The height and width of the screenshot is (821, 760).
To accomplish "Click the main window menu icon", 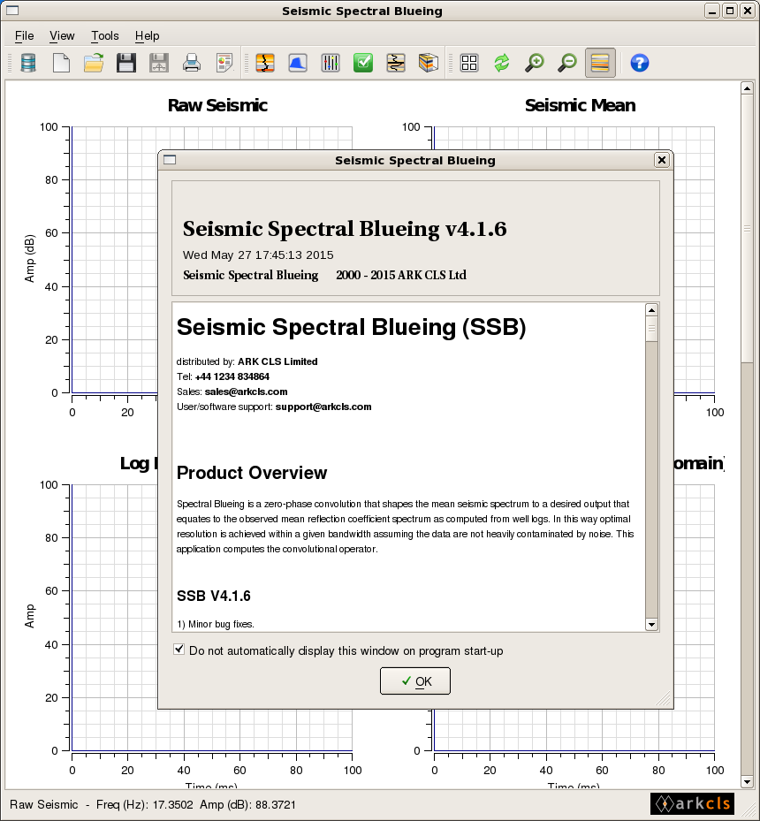I will tap(12, 11).
